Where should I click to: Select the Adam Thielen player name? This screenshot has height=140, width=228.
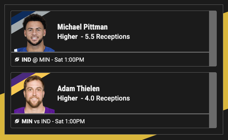[x=78, y=89]
